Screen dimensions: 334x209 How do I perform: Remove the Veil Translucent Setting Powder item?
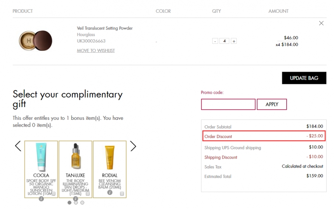coord(321,23)
